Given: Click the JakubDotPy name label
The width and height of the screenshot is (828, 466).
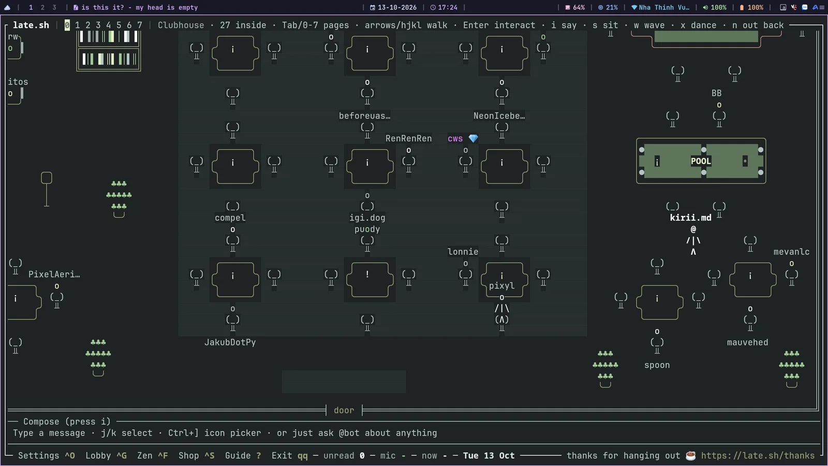Looking at the screenshot, I should point(230,342).
